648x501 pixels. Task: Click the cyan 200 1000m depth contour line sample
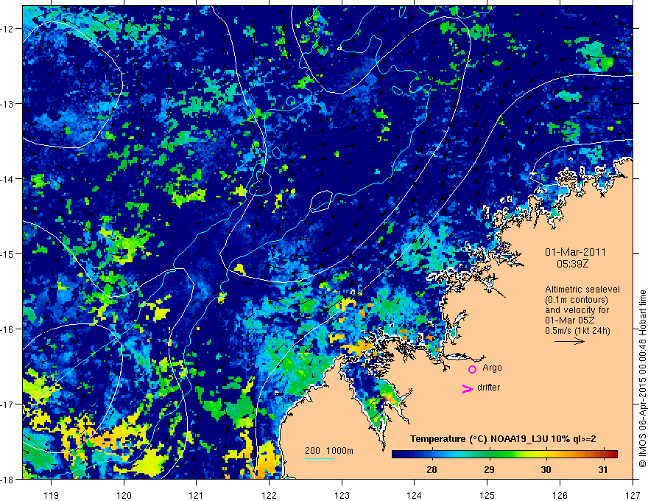[320, 458]
